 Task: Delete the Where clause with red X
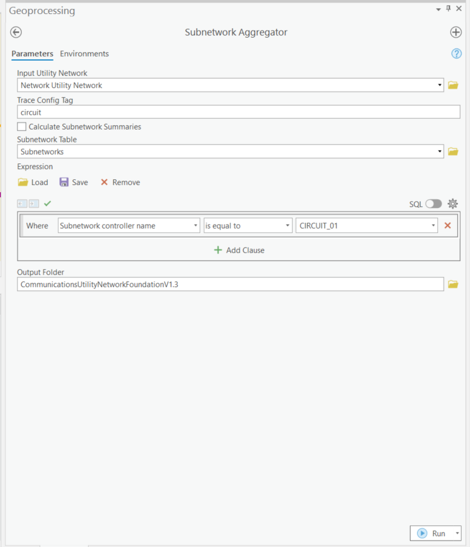(448, 225)
